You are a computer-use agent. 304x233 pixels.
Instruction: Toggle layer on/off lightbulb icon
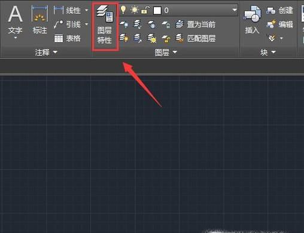tap(123, 10)
